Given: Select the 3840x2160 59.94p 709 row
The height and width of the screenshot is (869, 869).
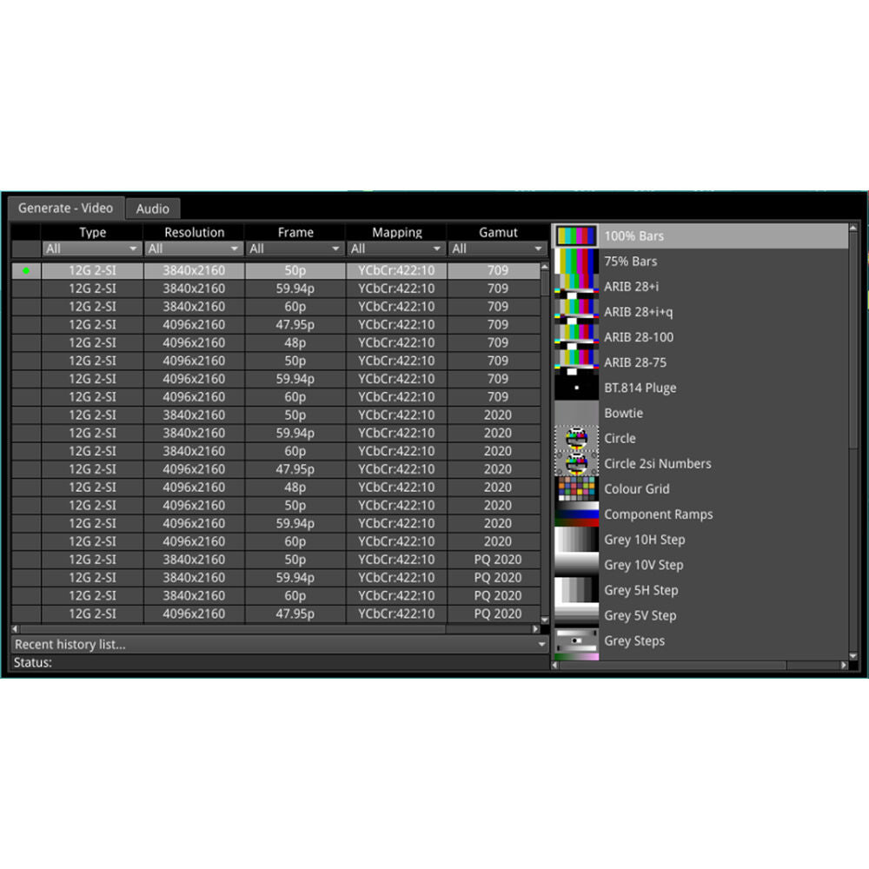Looking at the screenshot, I should [276, 289].
